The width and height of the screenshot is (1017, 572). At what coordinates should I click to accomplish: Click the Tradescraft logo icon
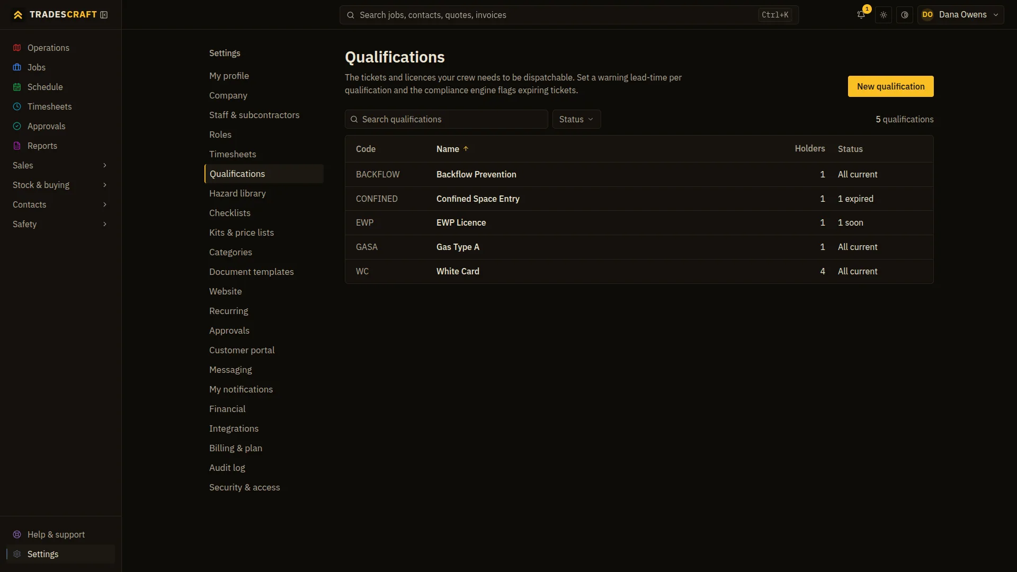[18, 15]
